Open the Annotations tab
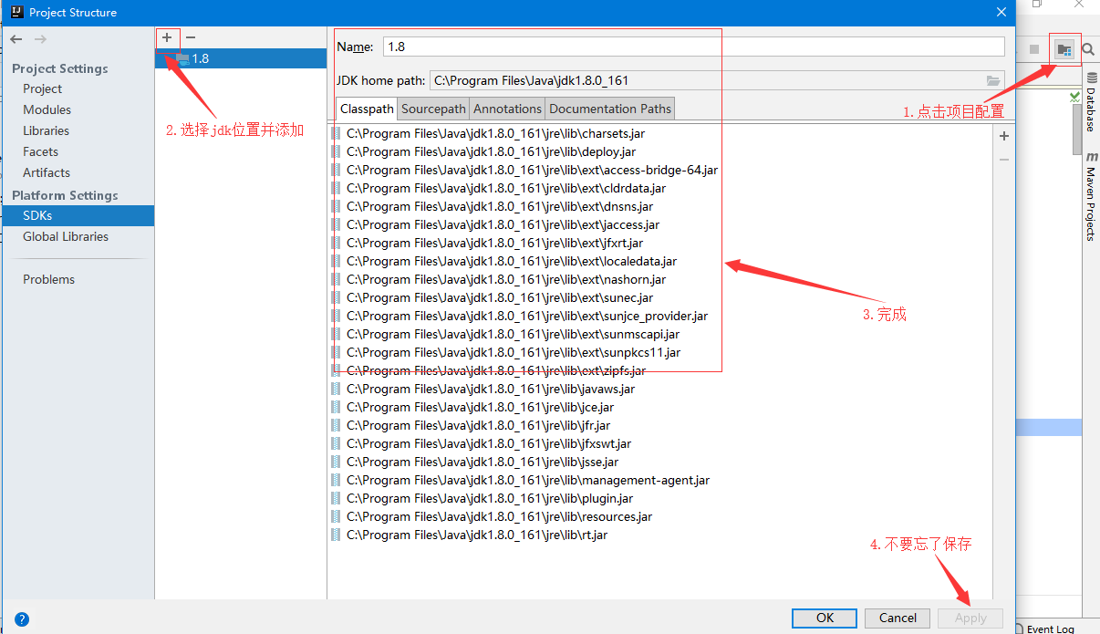Screen dimensions: 1100x634 point(507,109)
